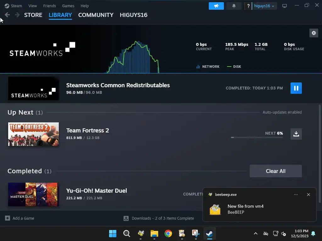322x241 pixels.
Task: Open the COMMUNITY tab
Action: click(96, 15)
